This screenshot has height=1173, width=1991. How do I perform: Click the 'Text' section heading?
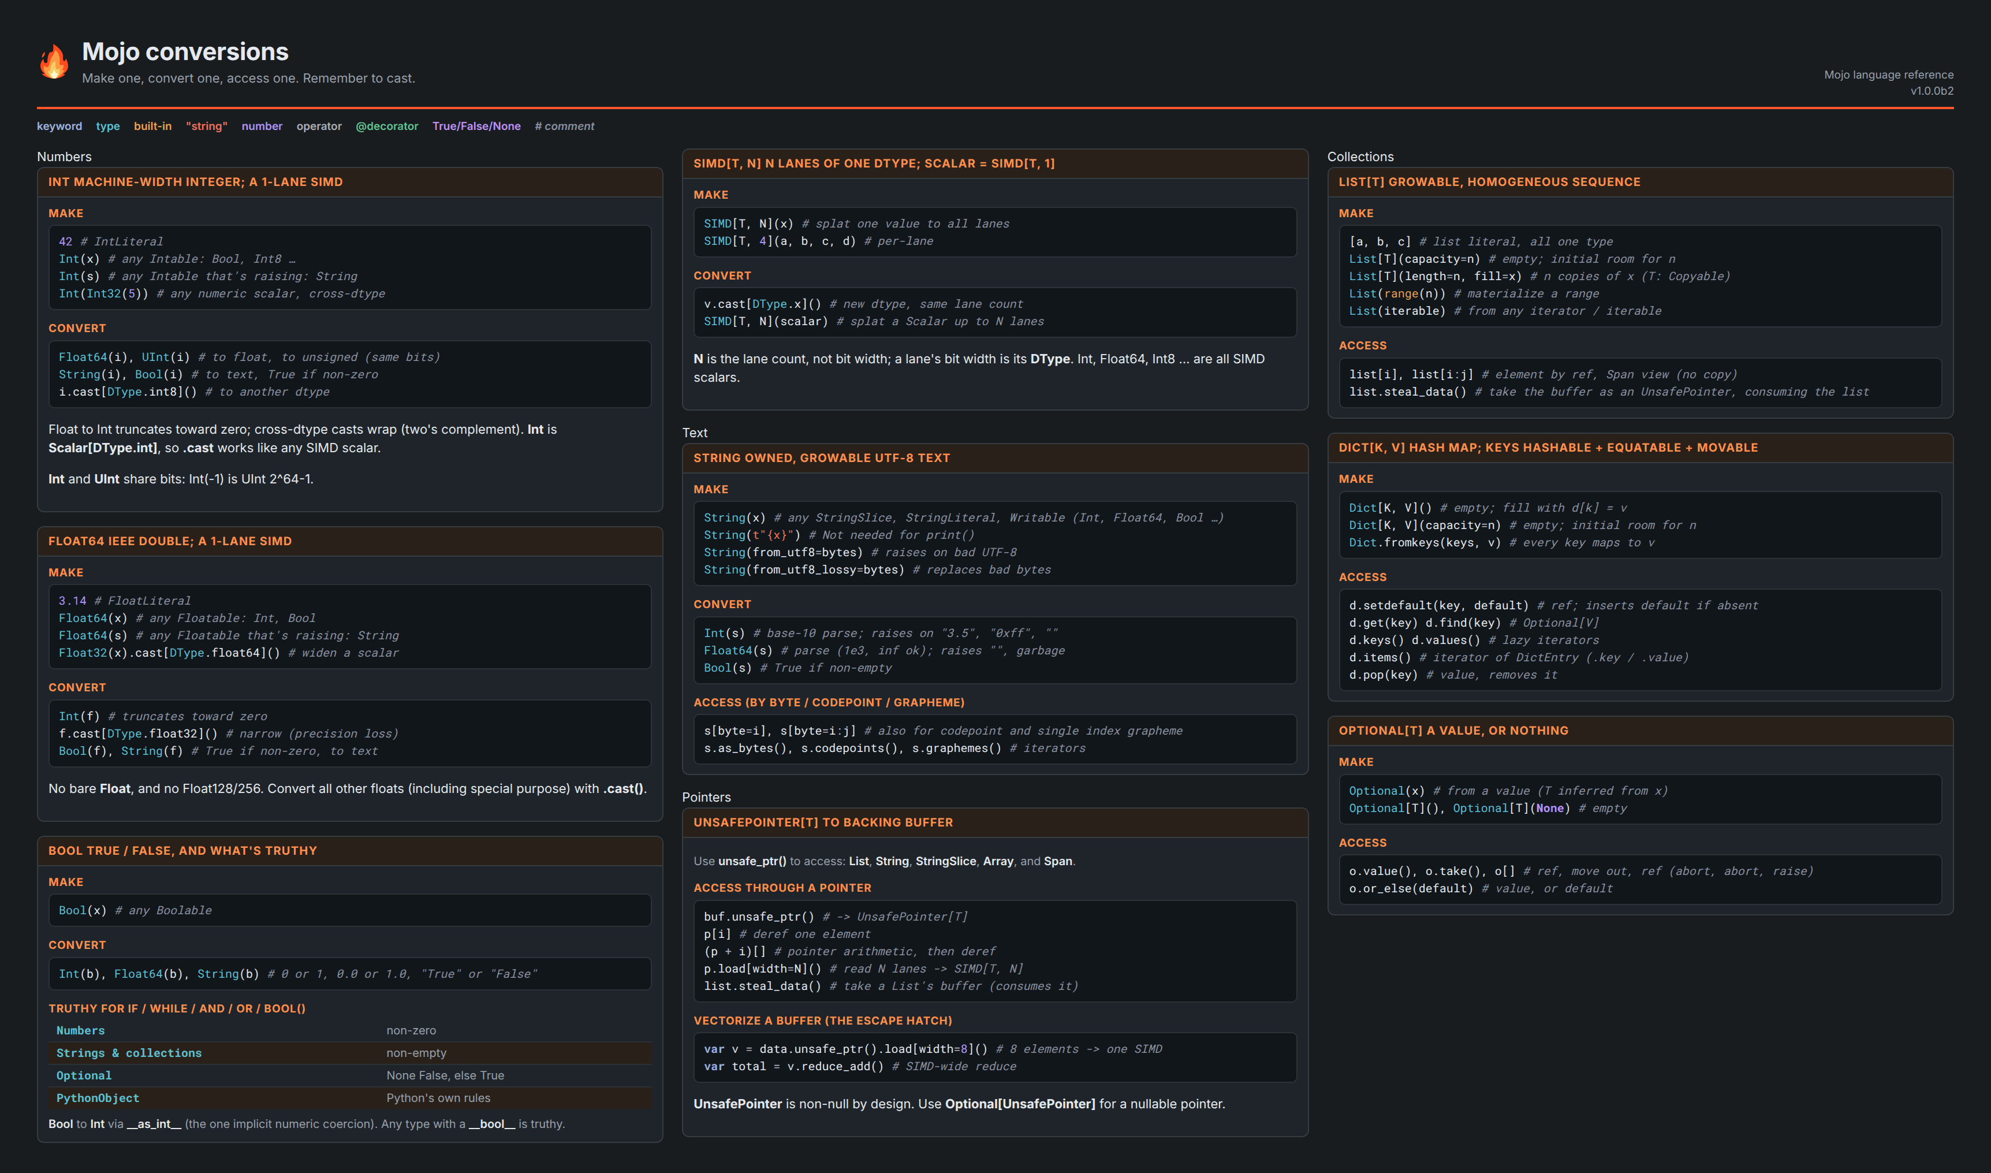[x=695, y=433]
